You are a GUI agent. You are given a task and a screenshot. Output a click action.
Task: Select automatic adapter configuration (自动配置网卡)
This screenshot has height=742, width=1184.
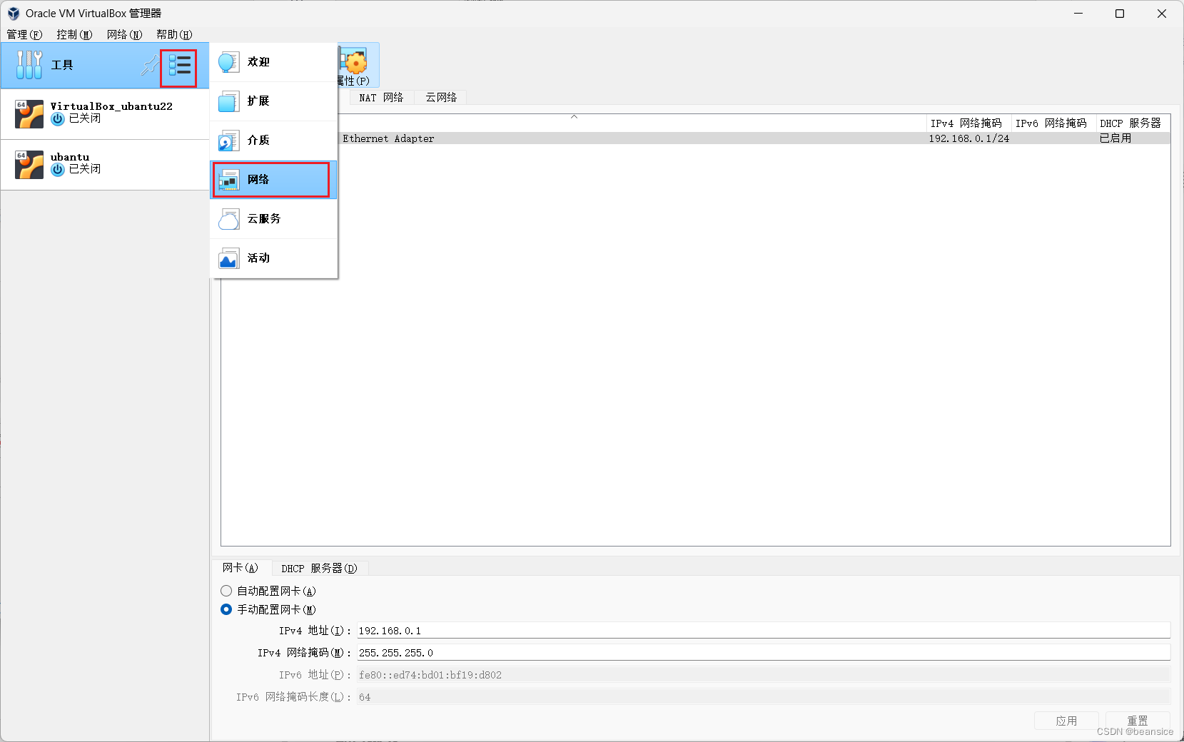(x=226, y=591)
